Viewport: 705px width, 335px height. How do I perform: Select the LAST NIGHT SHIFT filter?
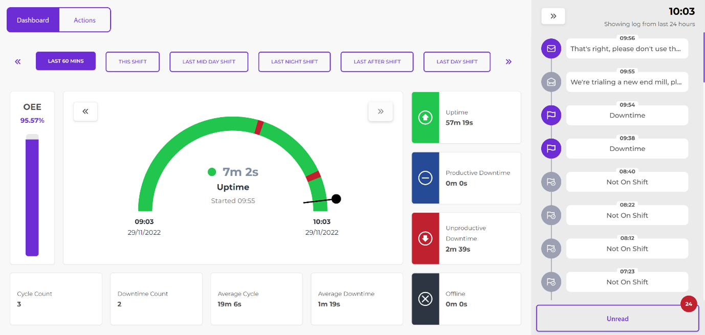pos(294,61)
